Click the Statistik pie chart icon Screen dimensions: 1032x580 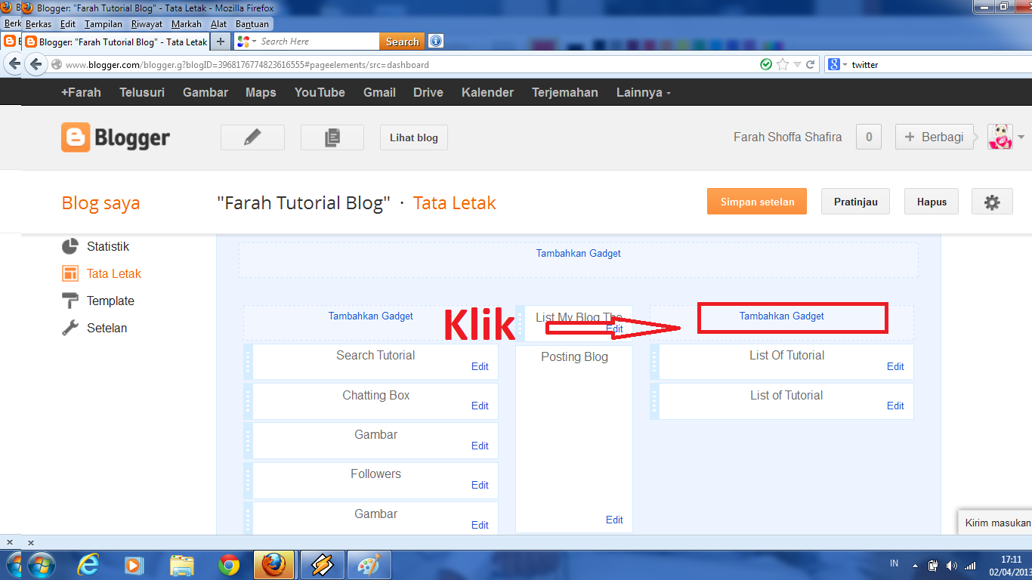70,247
